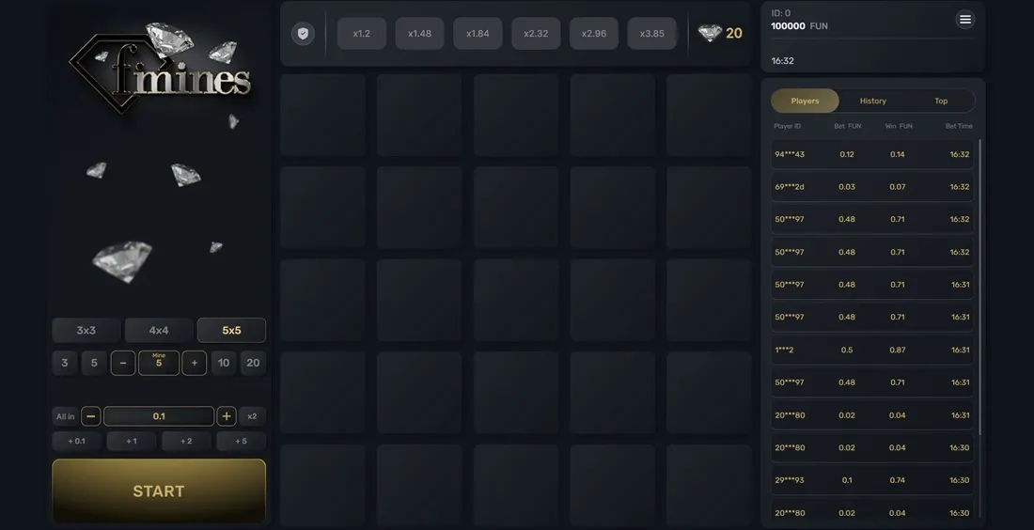Increase mine count with plus button
1034x530 pixels.
click(194, 364)
